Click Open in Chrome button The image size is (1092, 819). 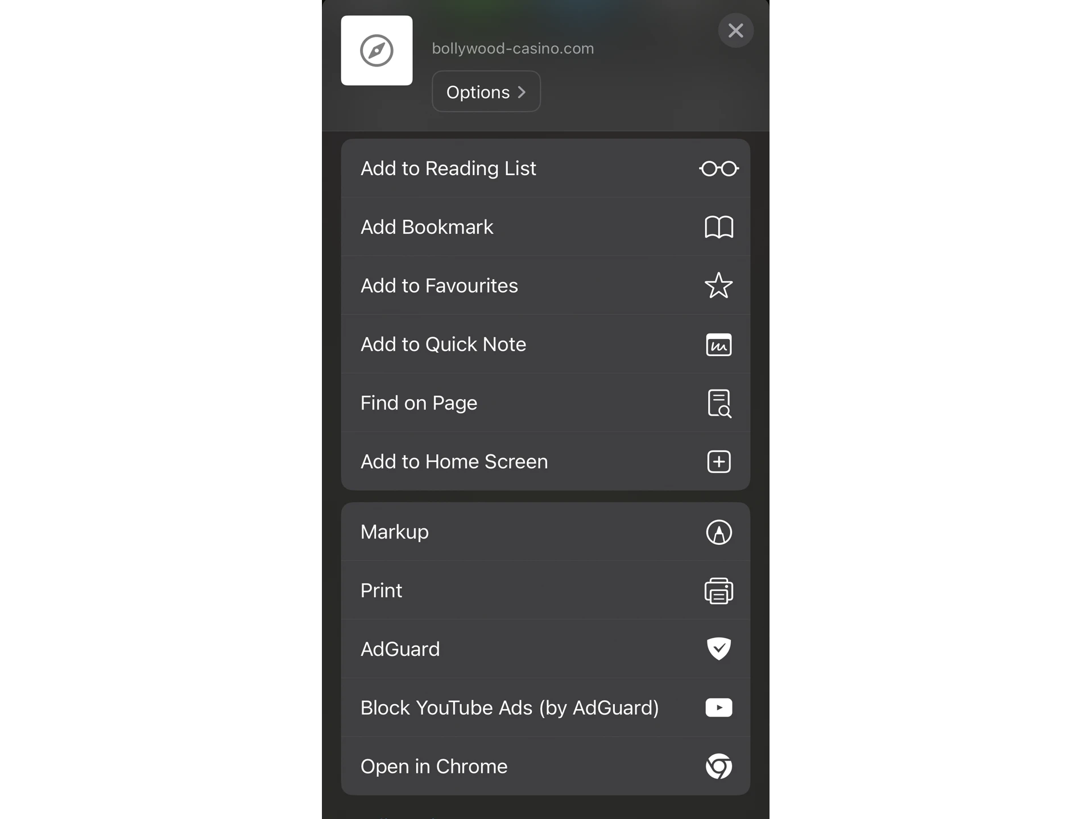(546, 767)
